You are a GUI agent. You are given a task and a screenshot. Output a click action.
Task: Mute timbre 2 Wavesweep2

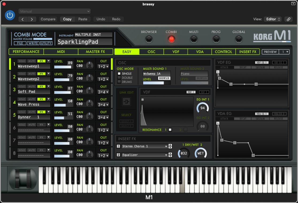32,74
